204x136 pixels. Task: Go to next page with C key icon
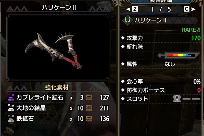click(x=186, y=9)
